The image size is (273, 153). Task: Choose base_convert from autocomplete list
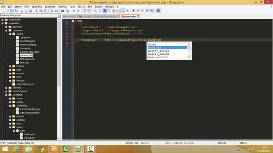pos(158,57)
